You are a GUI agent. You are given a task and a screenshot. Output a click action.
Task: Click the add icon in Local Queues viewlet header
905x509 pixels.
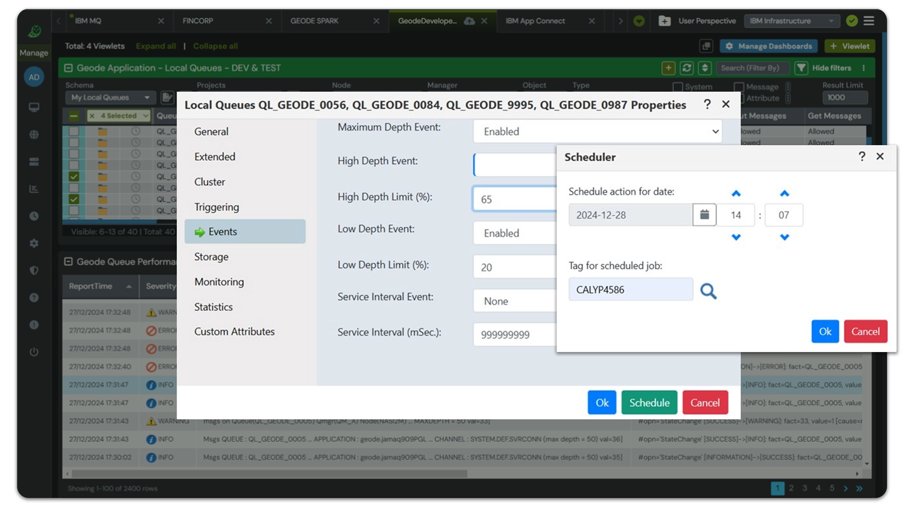(668, 68)
